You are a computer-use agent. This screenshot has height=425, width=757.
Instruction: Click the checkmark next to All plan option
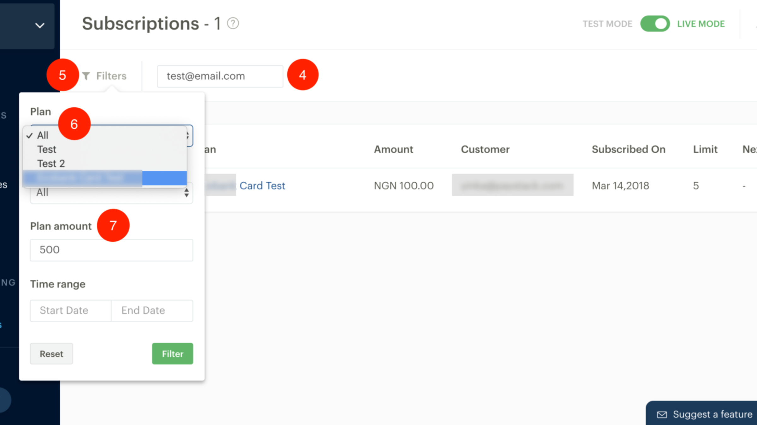pos(30,135)
